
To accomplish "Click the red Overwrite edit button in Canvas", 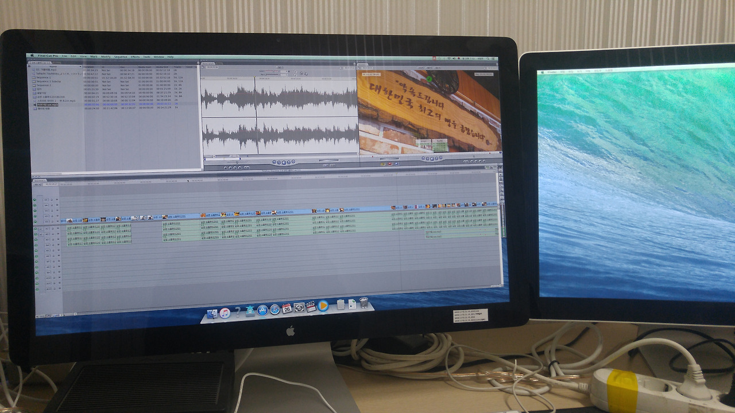I will (x=390, y=163).
